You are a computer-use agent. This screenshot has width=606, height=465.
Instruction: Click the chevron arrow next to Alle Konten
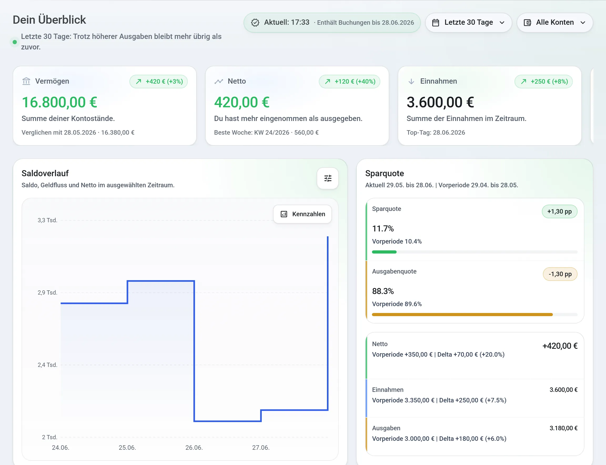[583, 23]
